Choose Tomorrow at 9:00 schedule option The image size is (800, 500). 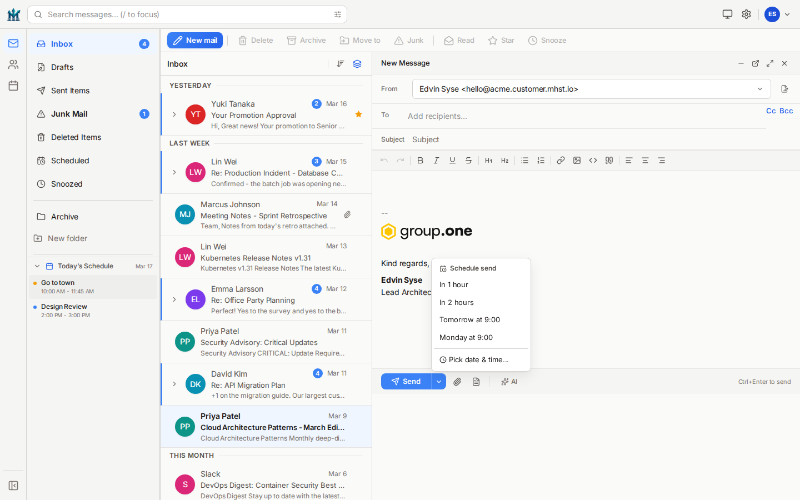coord(469,320)
